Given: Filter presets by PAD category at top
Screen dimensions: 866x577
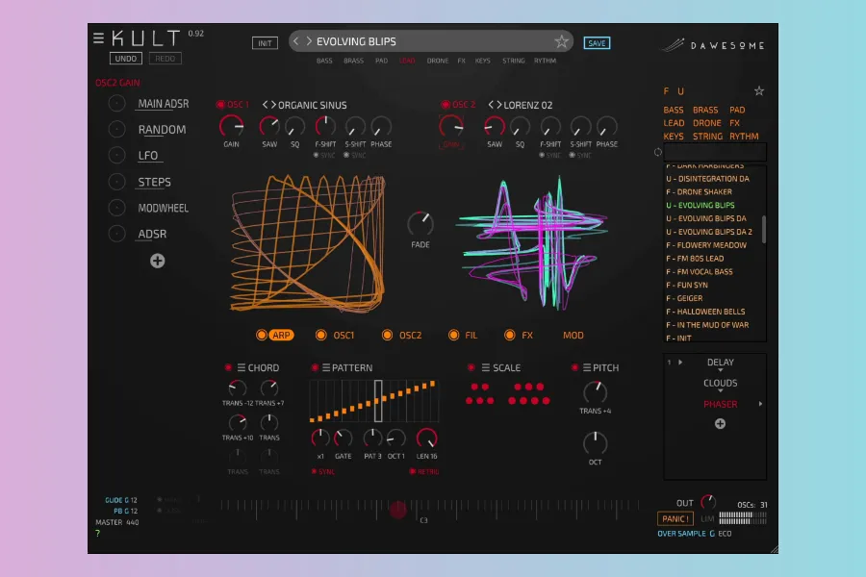Looking at the screenshot, I should click(x=382, y=61).
